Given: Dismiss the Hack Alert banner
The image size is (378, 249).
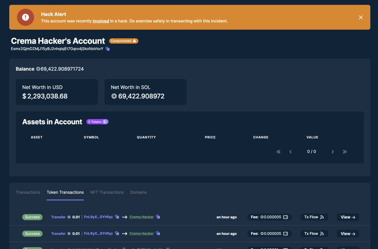Looking at the screenshot, I should (x=361, y=17).
